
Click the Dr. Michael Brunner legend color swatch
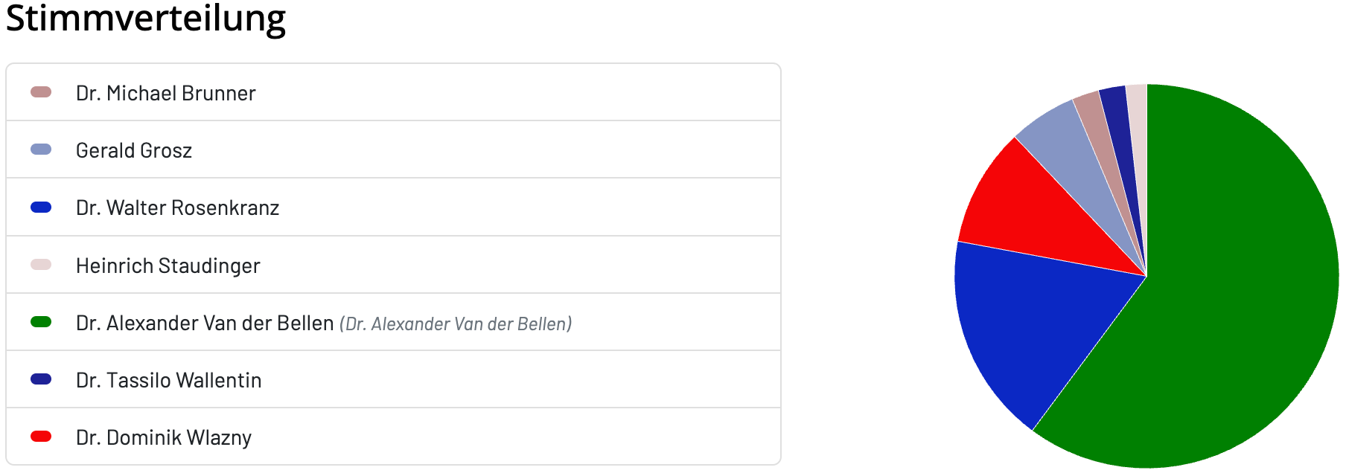(41, 92)
